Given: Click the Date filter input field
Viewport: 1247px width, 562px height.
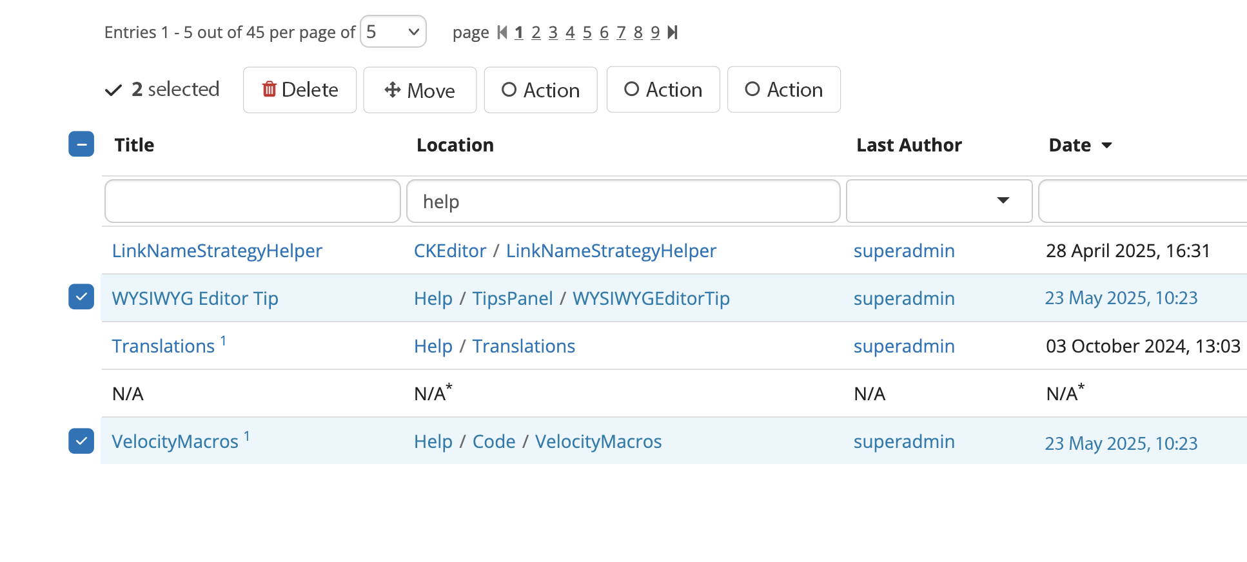Looking at the screenshot, I should pos(1143,201).
